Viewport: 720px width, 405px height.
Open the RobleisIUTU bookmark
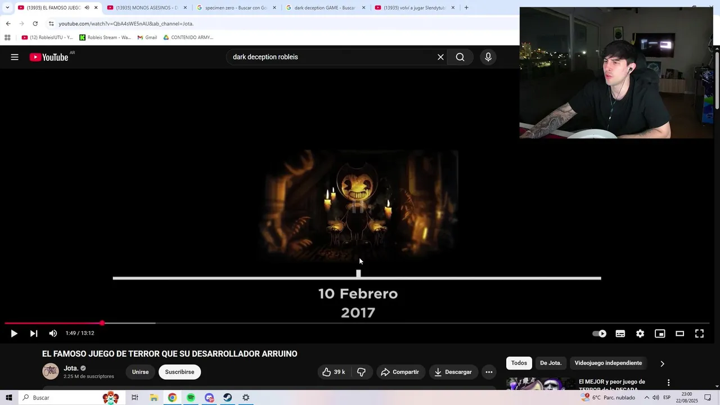click(47, 38)
